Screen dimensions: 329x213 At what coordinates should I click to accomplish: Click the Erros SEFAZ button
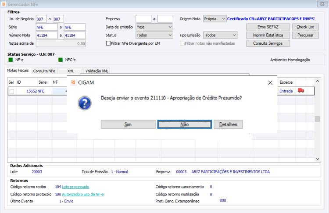[x=268, y=27]
